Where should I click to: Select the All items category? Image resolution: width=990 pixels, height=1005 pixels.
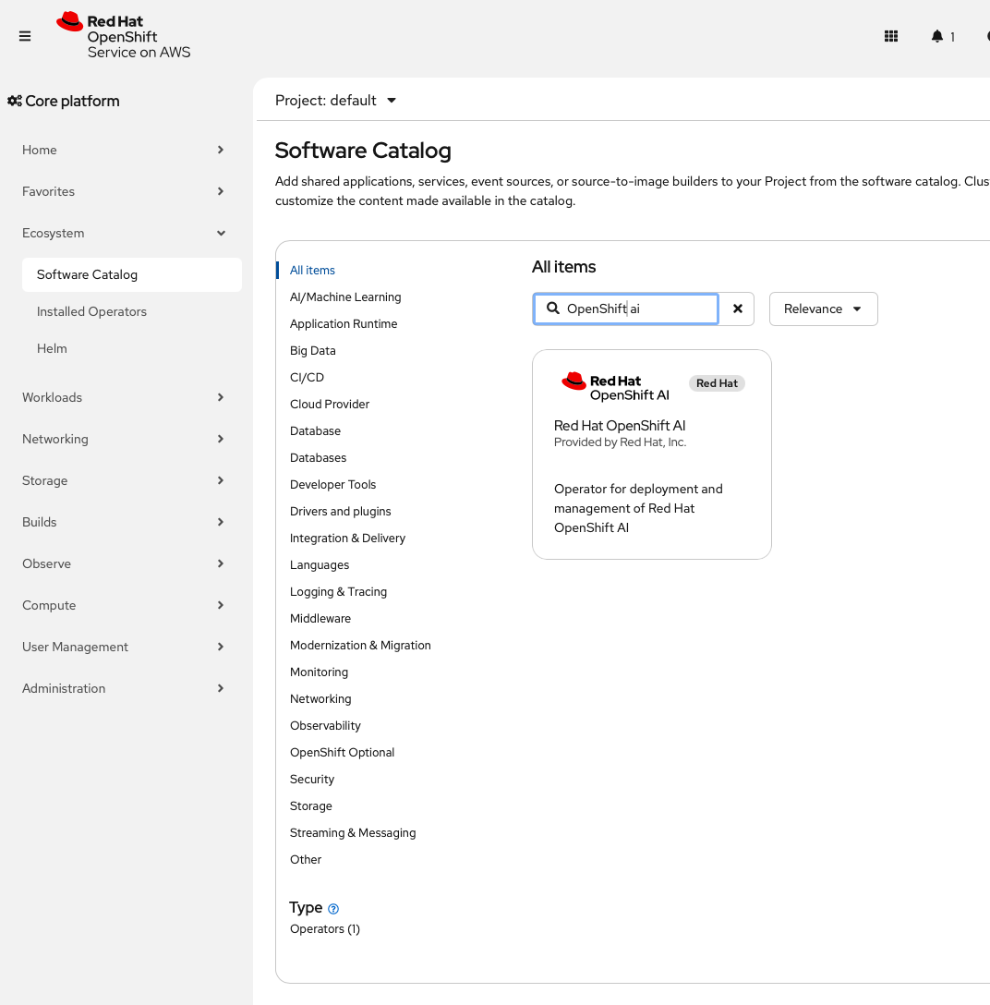point(312,271)
